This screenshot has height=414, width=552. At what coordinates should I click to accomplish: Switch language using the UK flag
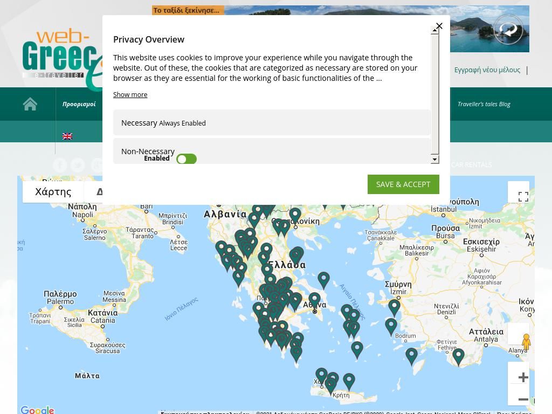click(x=67, y=136)
